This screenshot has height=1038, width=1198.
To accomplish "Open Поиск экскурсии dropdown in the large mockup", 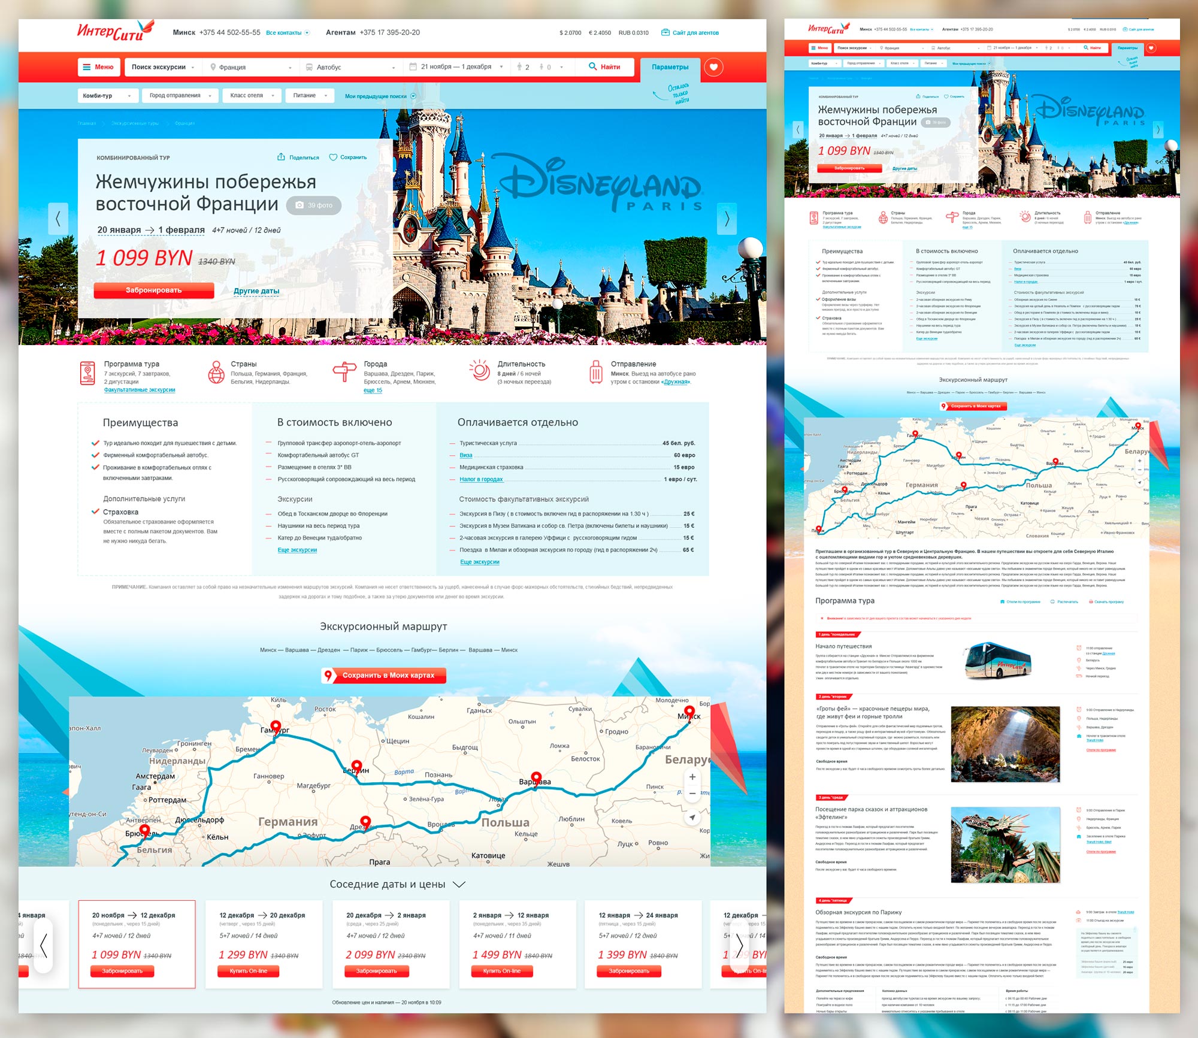I will tap(162, 67).
